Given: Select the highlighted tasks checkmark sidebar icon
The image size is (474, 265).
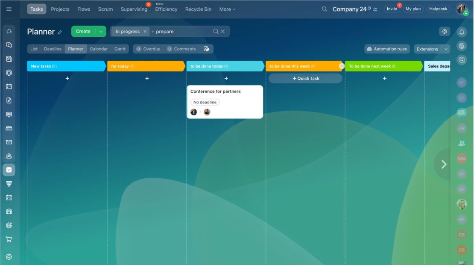Looking at the screenshot, I should 9,170.
